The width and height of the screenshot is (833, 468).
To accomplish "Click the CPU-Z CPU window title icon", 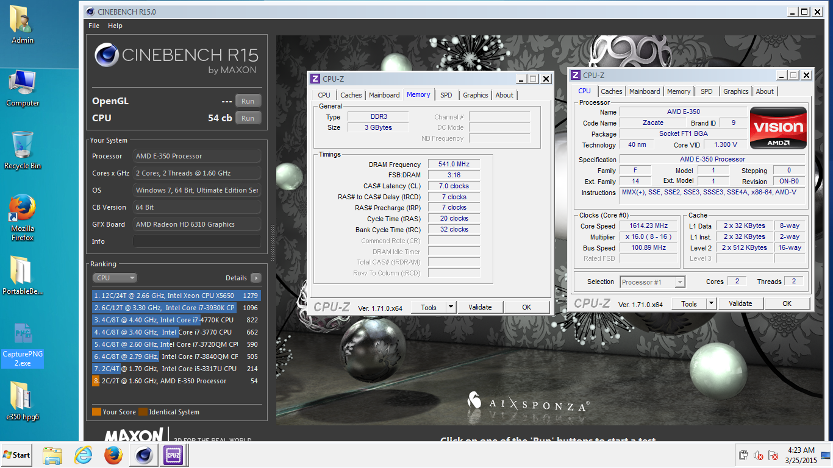I will 575,75.
